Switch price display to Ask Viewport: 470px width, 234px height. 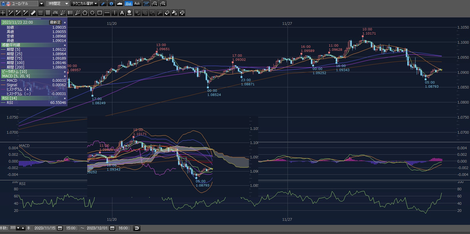[x=137, y=4]
